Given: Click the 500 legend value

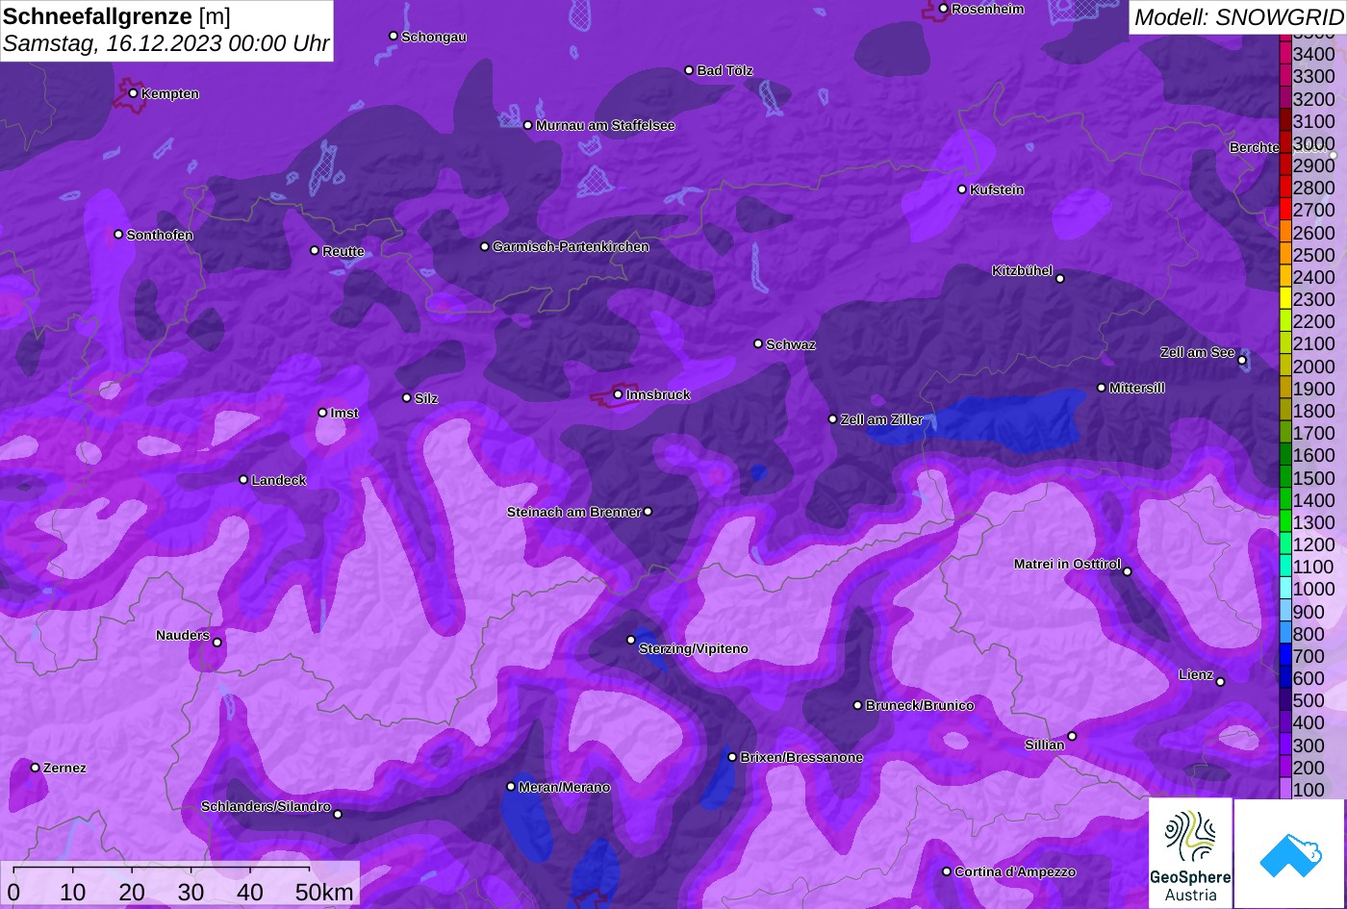Looking at the screenshot, I should [x=1309, y=700].
